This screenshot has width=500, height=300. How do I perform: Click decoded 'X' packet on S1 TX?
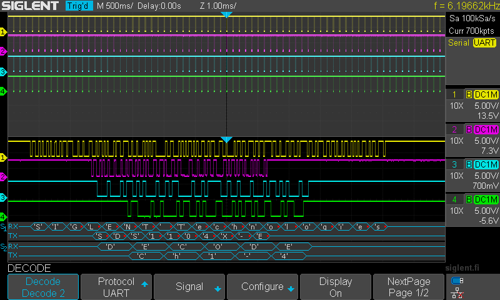point(224,236)
